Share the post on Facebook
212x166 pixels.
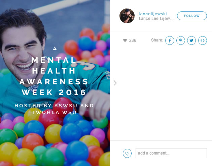pyautogui.click(x=170, y=40)
